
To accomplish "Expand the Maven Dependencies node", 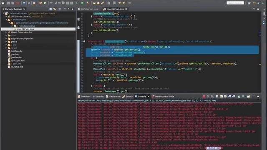I will click(x=6, y=32).
